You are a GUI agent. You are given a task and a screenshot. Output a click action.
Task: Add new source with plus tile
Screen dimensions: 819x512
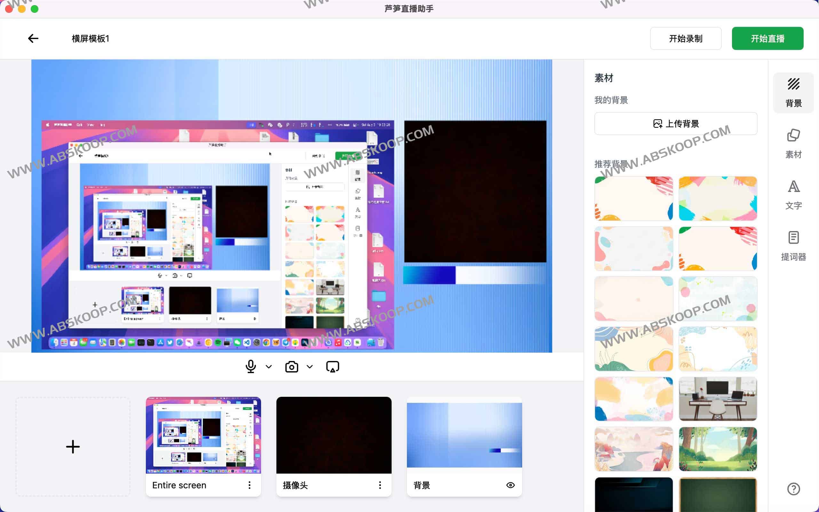pos(73,447)
